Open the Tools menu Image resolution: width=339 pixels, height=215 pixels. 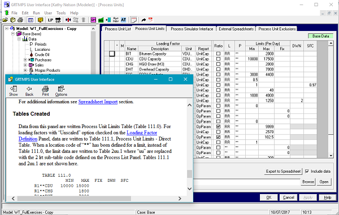[61, 13]
